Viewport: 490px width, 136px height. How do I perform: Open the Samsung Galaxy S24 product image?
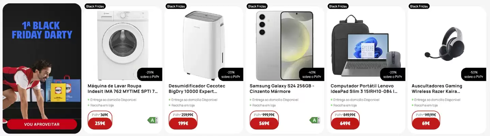(x=285, y=45)
